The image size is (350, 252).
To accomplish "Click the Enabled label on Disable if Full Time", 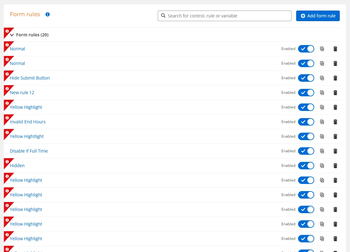I will coord(288,151).
